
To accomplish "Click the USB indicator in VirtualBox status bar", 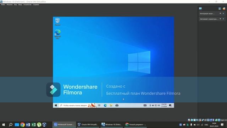I will coord(203,120).
